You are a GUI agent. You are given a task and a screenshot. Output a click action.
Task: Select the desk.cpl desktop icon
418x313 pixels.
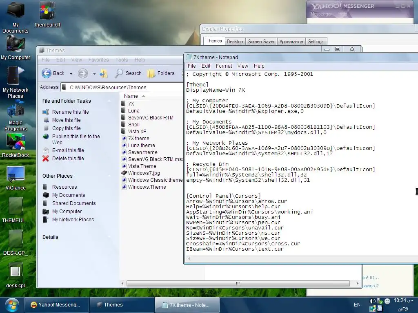point(15,276)
